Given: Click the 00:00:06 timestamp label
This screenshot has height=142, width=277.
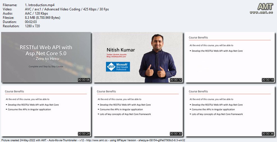Looking at the screenshot, I should click(x=84, y=80).
